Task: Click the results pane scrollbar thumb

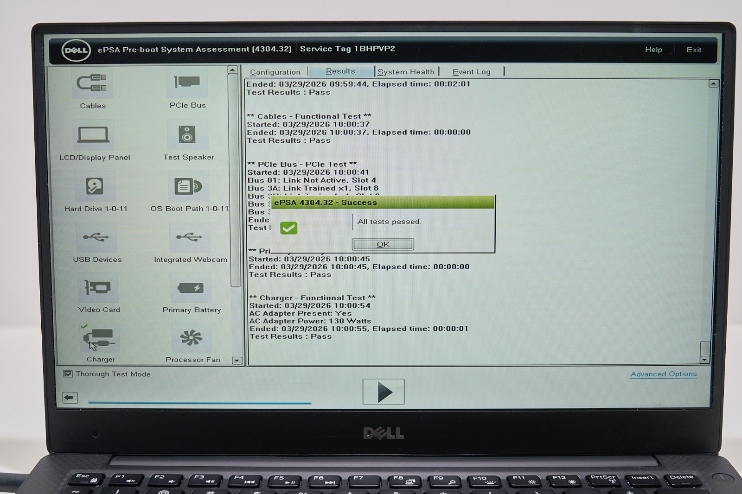Action: (x=705, y=348)
